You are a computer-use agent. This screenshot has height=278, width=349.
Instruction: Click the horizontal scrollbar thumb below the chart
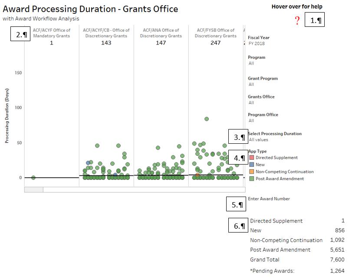(x=34, y=190)
